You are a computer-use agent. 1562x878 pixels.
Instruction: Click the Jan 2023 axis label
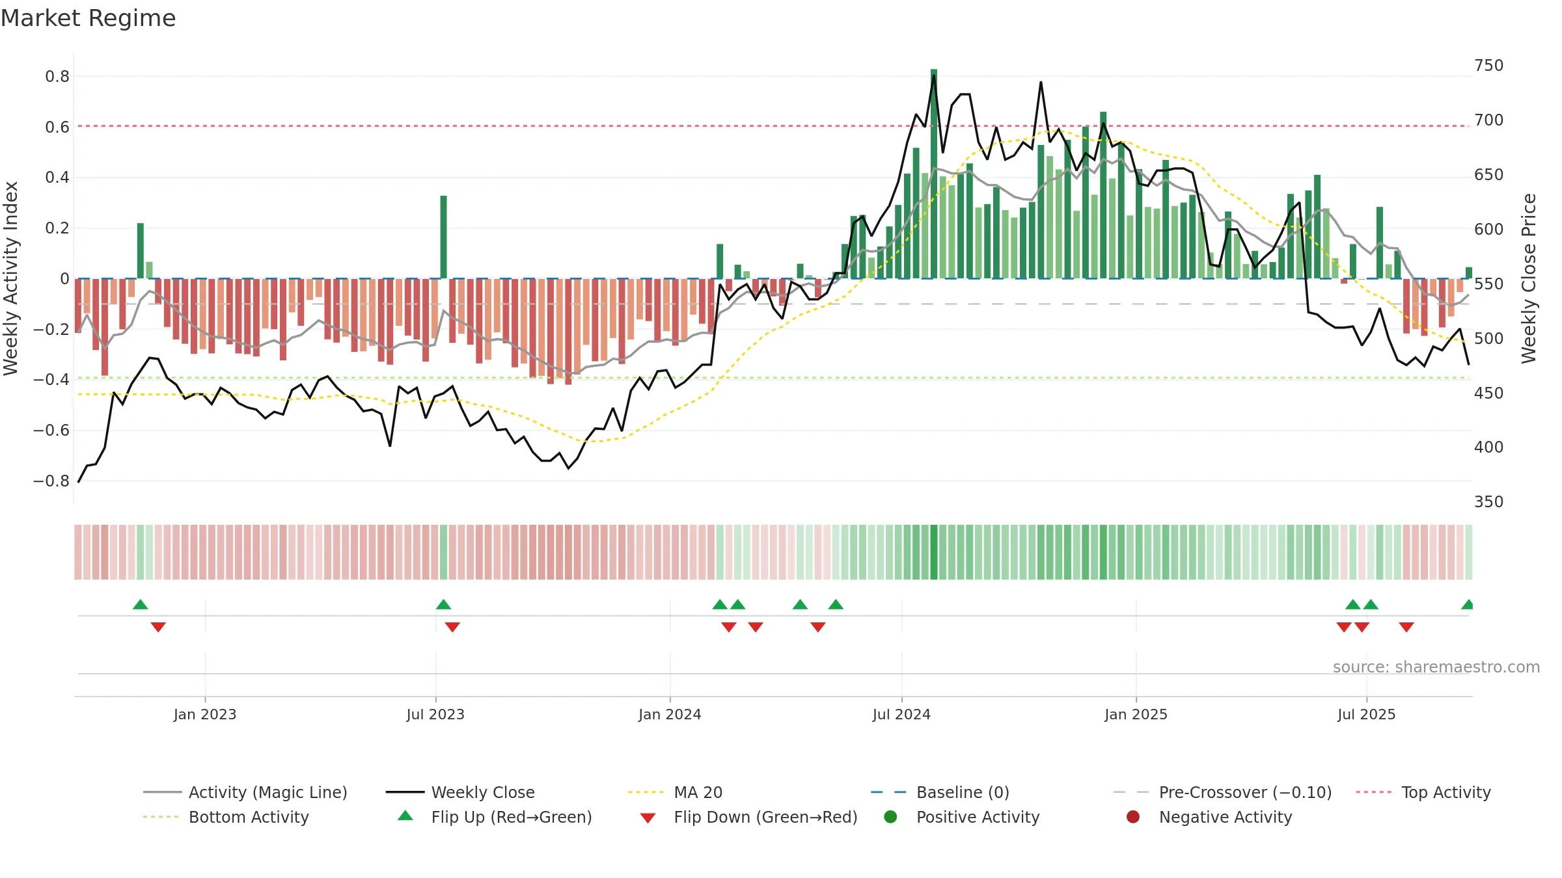click(205, 714)
